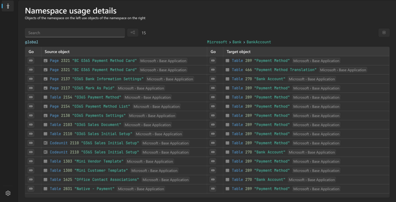Click namespace badge after "Payment Method Translation"

343,70
